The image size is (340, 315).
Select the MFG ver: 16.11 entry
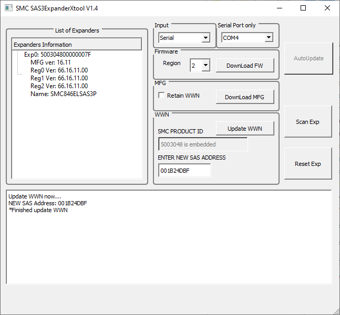pyautogui.click(x=50, y=62)
